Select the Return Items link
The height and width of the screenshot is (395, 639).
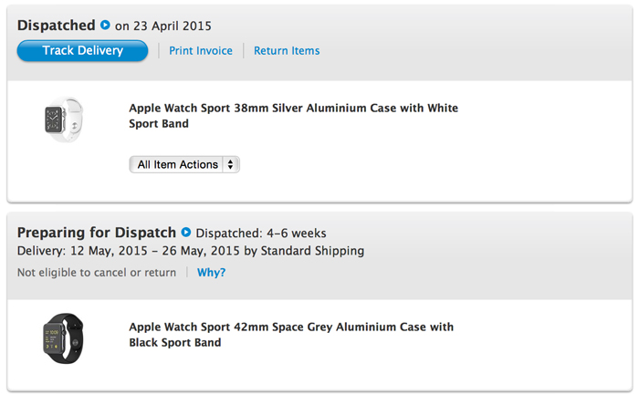287,50
